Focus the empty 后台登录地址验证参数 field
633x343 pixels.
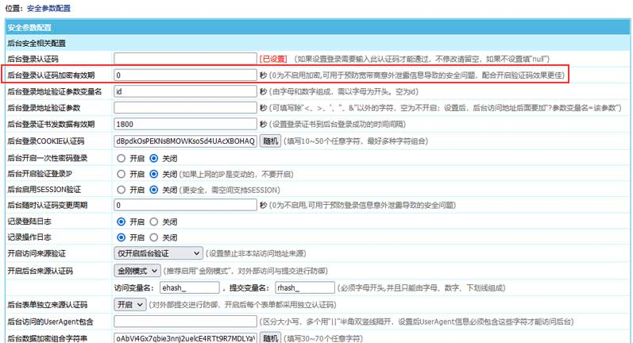click(x=185, y=108)
